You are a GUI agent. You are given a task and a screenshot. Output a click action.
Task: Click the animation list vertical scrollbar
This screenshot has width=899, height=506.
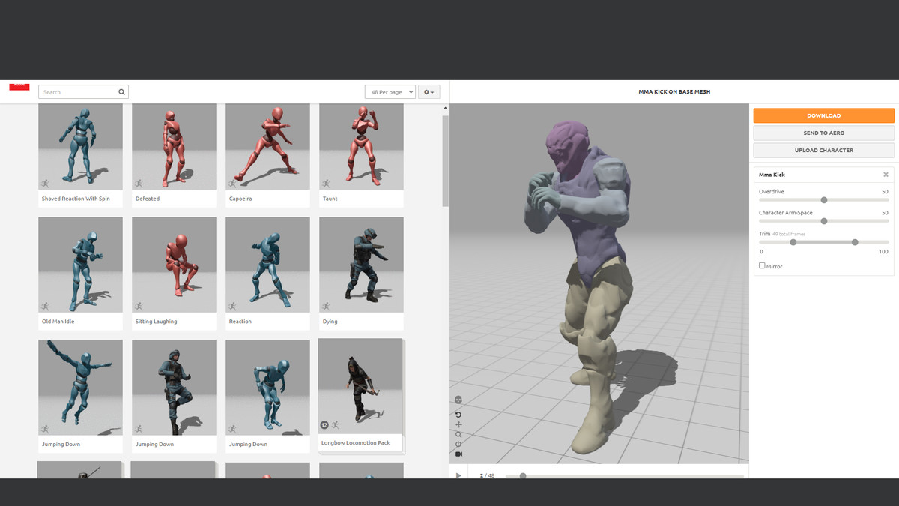[x=446, y=161]
